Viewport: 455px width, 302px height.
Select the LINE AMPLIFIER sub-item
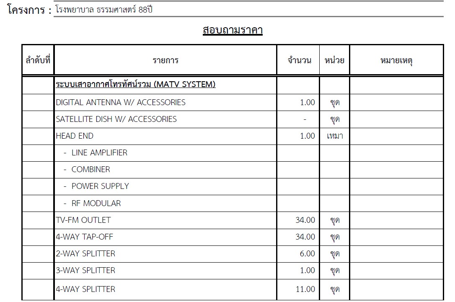pos(99,152)
